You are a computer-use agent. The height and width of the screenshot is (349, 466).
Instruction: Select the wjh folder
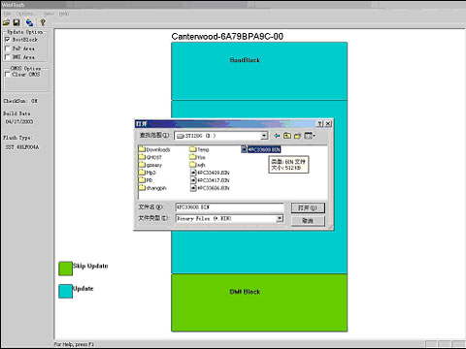(x=197, y=165)
